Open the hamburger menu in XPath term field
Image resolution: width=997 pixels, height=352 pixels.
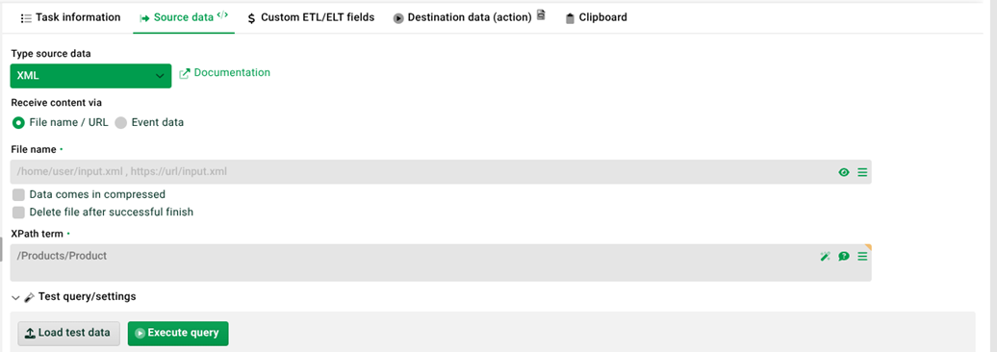click(862, 256)
